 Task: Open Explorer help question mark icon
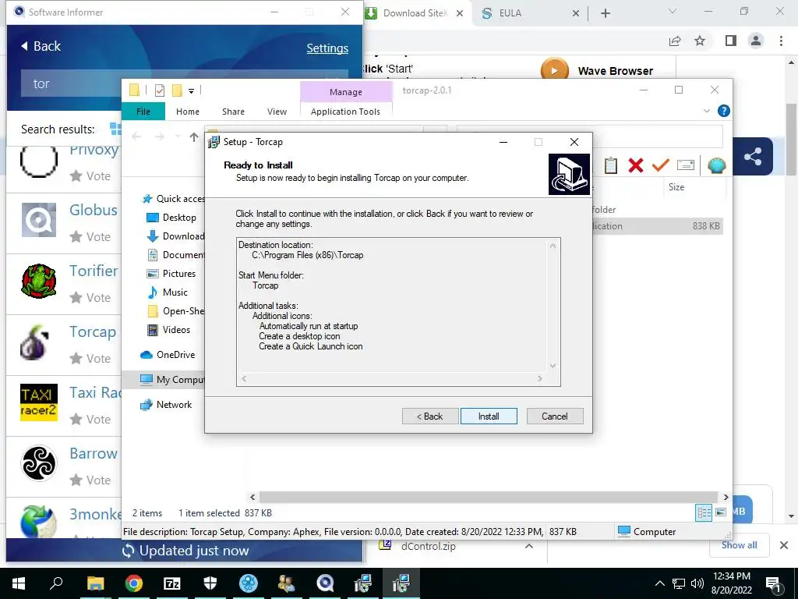(723, 111)
